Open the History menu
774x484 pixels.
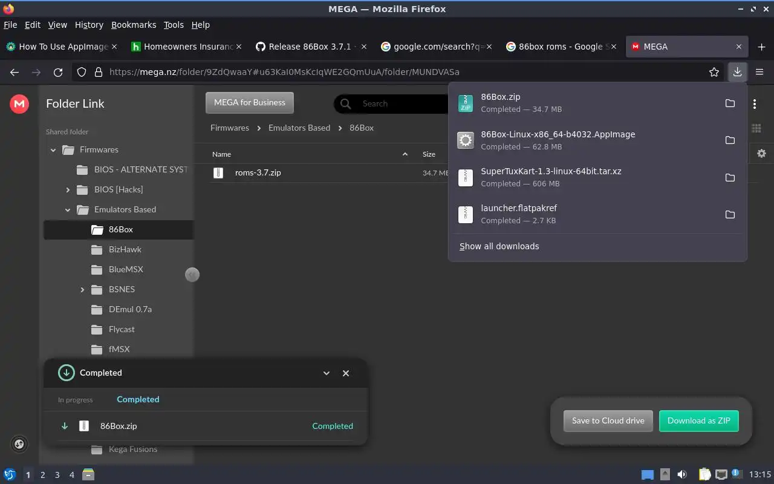click(89, 25)
